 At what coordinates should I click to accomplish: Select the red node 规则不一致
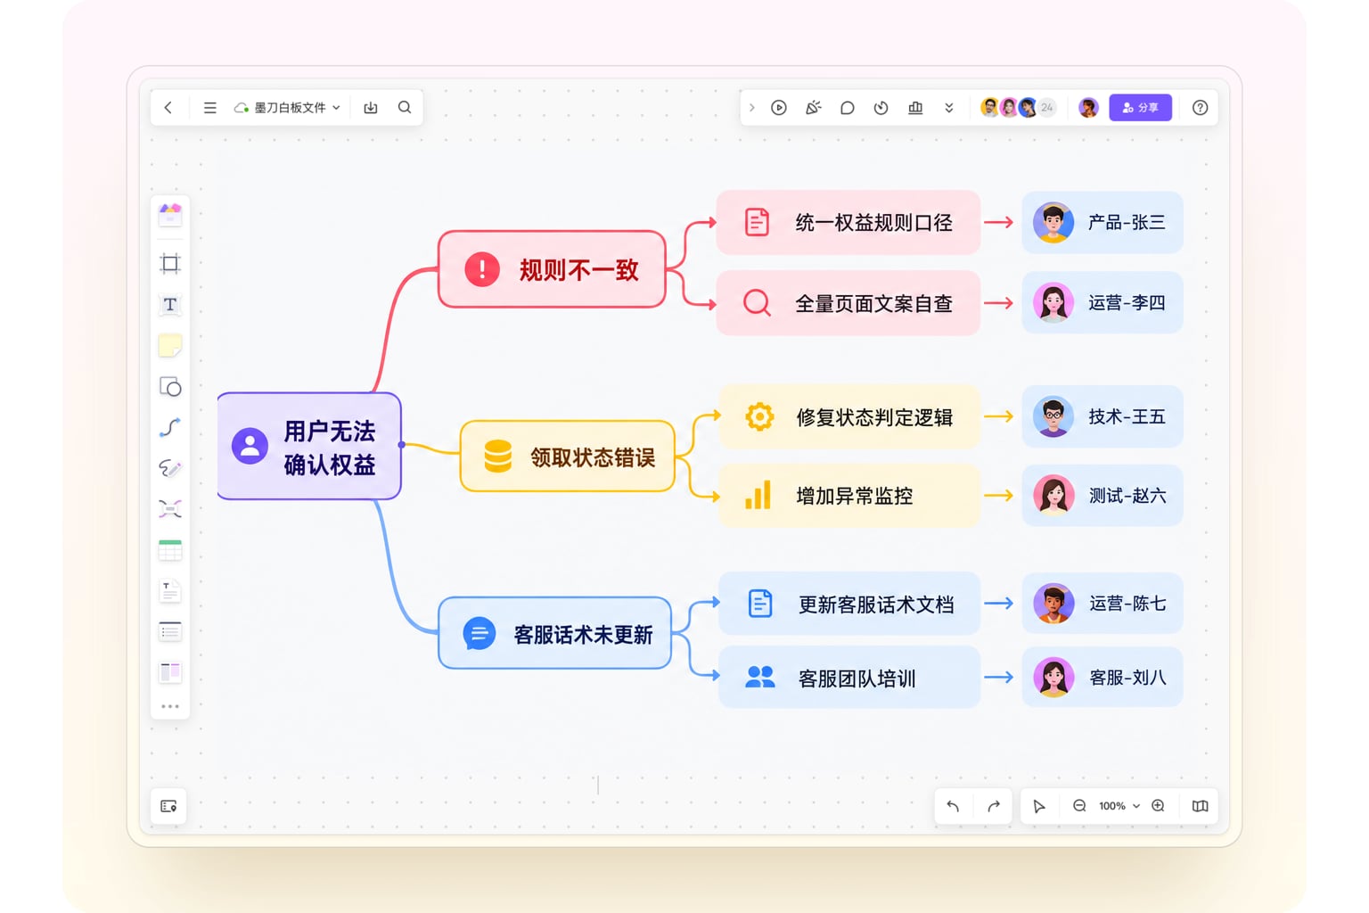[553, 269]
